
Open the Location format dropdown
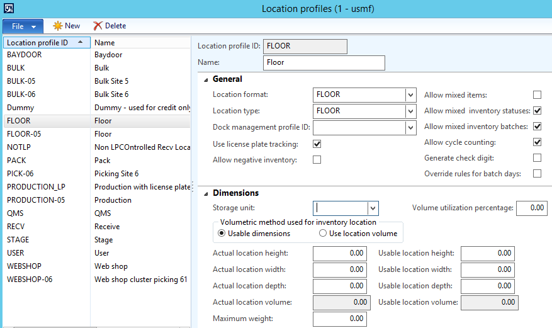click(410, 95)
